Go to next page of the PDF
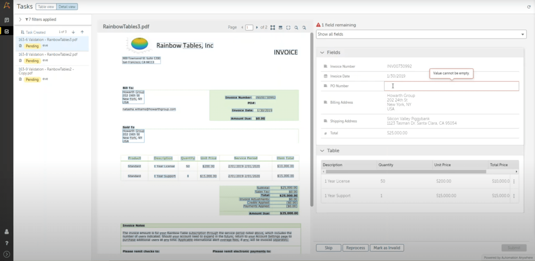The width and height of the screenshot is (535, 261). coord(257,27)
